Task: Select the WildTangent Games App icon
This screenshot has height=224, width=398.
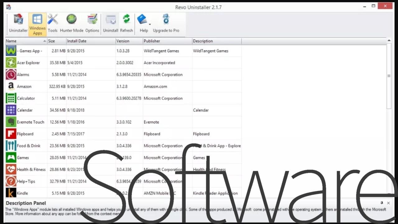Action: (11, 51)
